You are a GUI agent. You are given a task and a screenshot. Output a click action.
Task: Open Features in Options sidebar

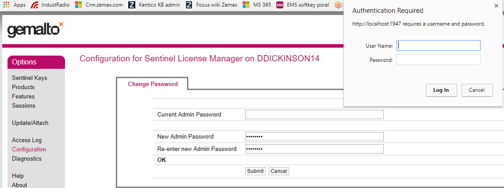pos(23,97)
